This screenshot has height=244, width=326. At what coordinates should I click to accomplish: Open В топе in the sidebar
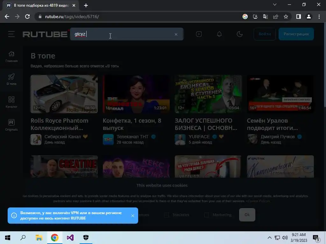[11, 79]
